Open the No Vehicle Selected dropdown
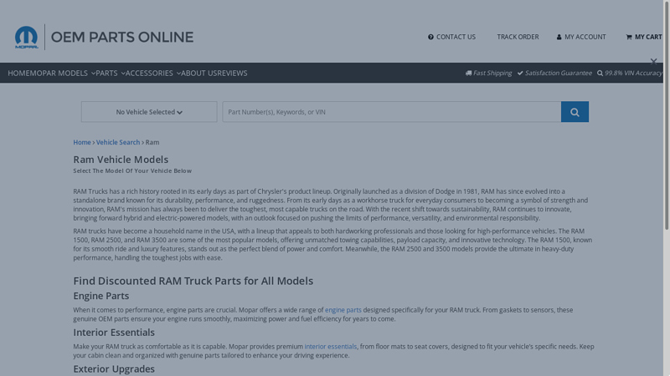The image size is (670, 376). point(149,112)
